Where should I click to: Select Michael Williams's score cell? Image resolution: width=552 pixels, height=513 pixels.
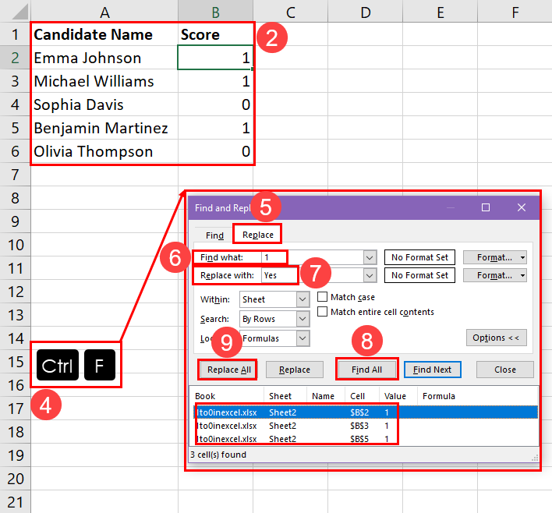point(215,81)
